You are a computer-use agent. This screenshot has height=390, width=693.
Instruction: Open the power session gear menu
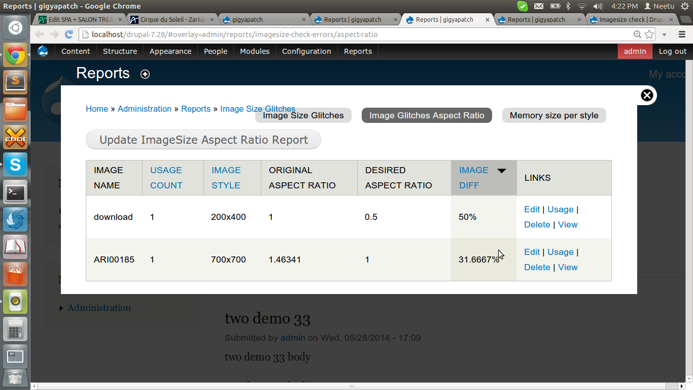[x=684, y=6]
